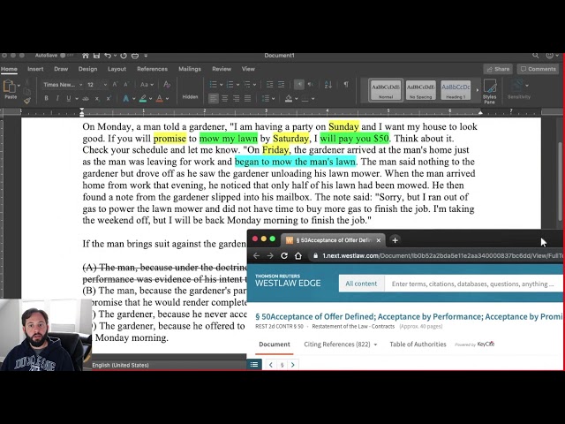565x424 pixels.
Task: Select the Normal style thumbnail
Action: pos(386,90)
